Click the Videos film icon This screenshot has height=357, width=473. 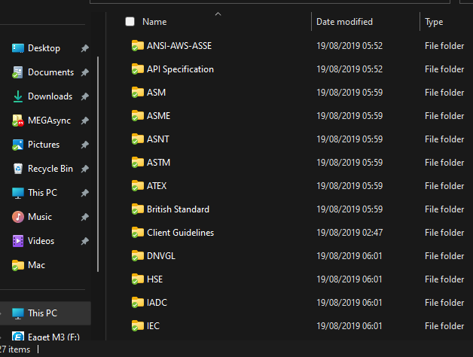(x=18, y=241)
